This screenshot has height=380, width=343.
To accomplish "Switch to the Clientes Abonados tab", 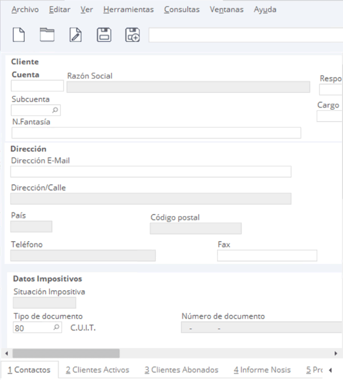I will coord(181,370).
